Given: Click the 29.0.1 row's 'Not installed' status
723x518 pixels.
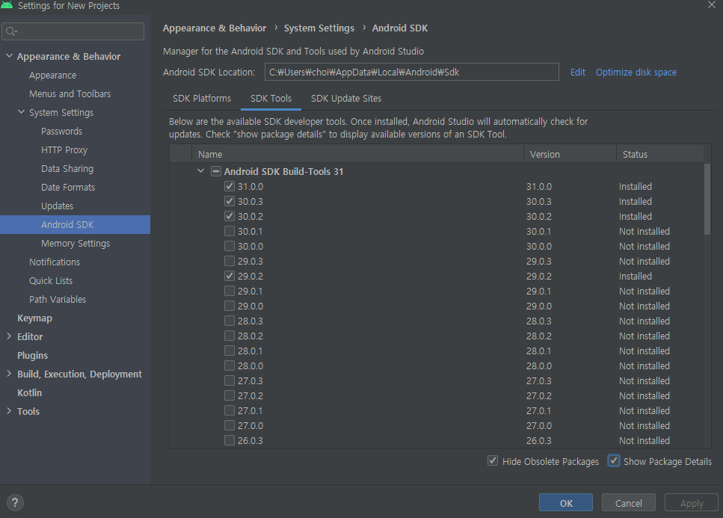Looking at the screenshot, I should 644,291.
